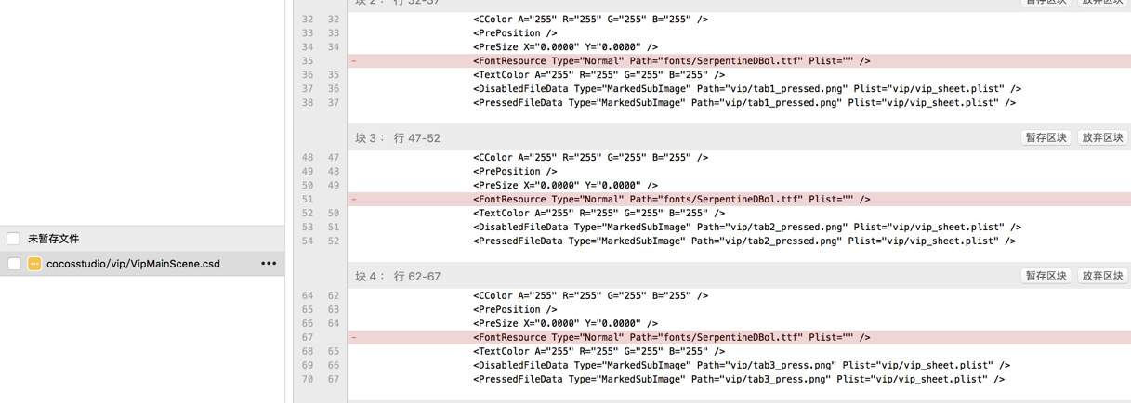
Task: Discard hunk 3 using 放弃区块
Action: tap(1102, 137)
